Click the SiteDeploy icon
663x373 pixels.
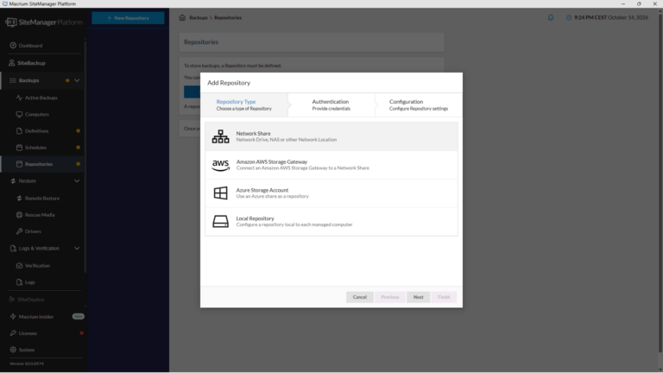pyautogui.click(x=11, y=300)
